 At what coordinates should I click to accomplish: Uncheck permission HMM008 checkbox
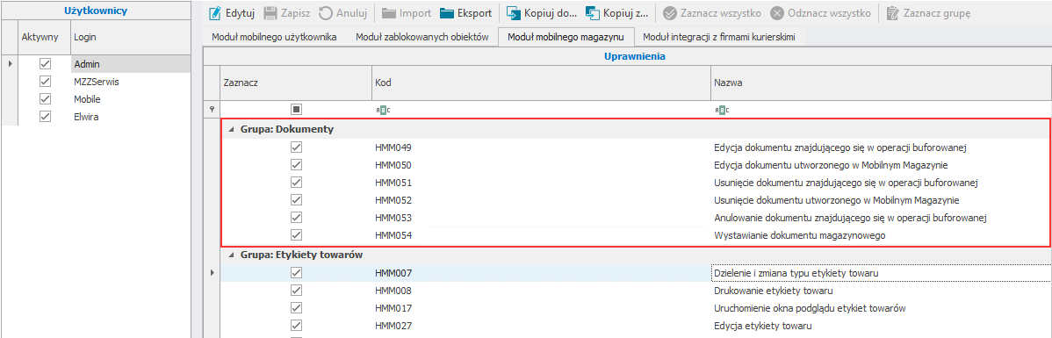296,291
